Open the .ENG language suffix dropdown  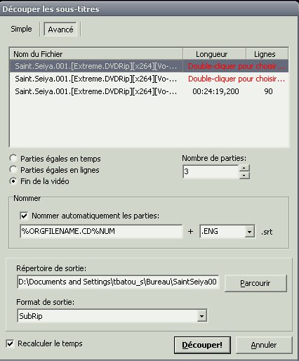249,232
